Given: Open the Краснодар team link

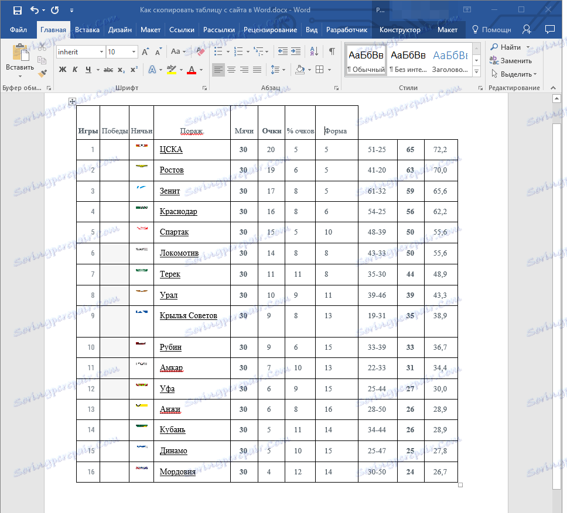Looking at the screenshot, I should pos(178,212).
